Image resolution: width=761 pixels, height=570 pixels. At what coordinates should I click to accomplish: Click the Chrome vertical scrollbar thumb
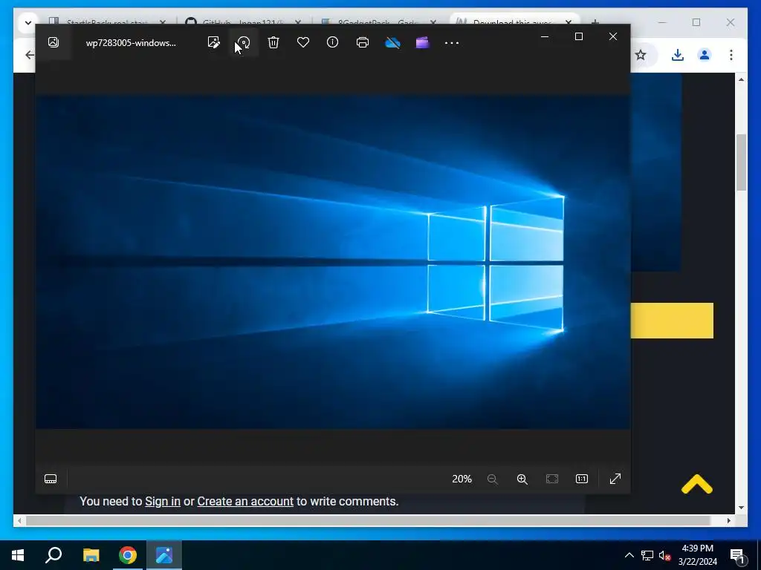pyautogui.click(x=741, y=163)
